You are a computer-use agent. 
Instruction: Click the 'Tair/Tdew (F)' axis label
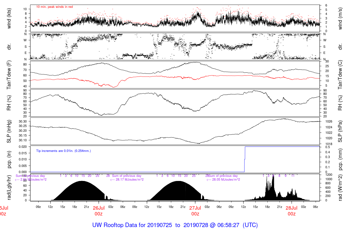point(9,75)
